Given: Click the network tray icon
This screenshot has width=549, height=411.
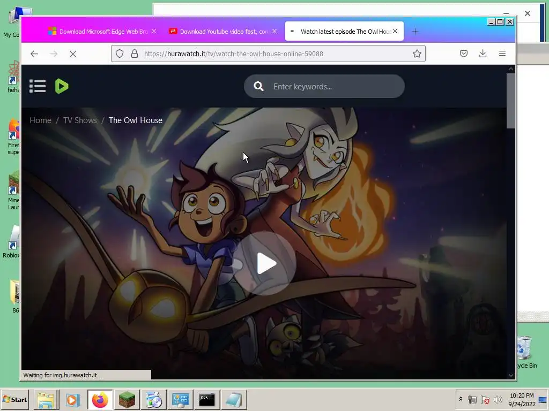Looking at the screenshot, I should pyautogui.click(x=472, y=399).
